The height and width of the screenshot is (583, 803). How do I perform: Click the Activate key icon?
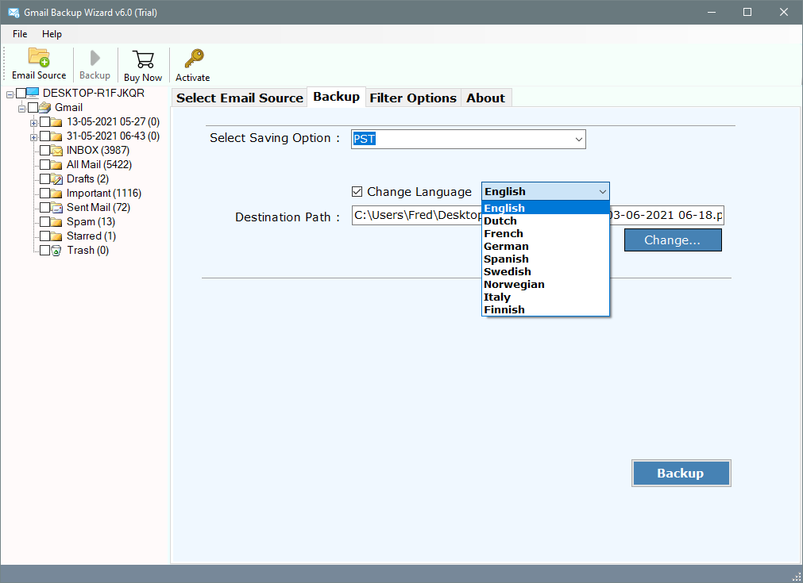(194, 59)
